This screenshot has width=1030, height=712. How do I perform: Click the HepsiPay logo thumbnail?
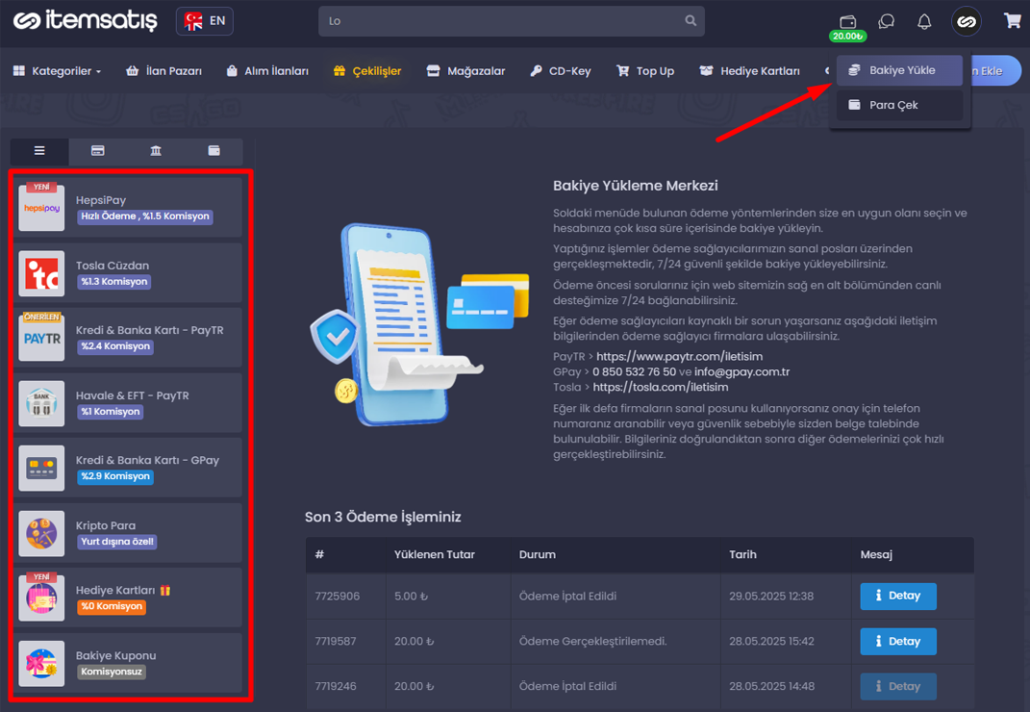(41, 208)
